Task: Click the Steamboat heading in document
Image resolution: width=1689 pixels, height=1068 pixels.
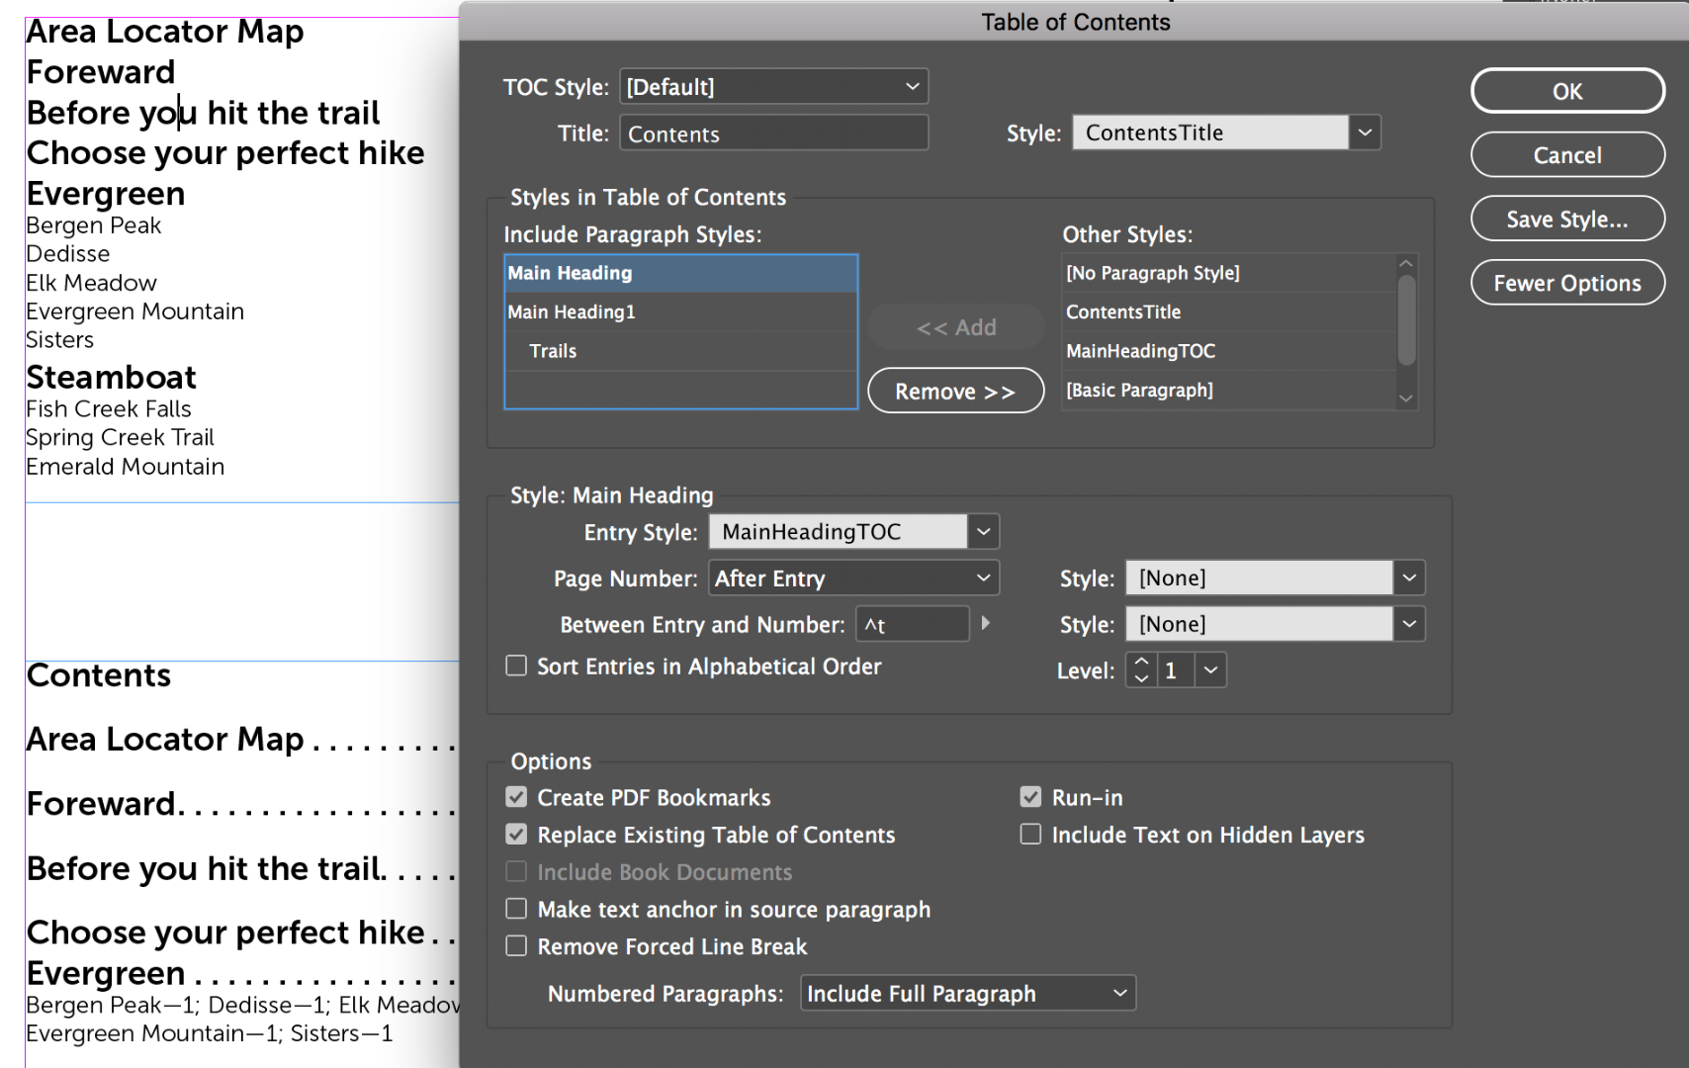Action: point(112,377)
